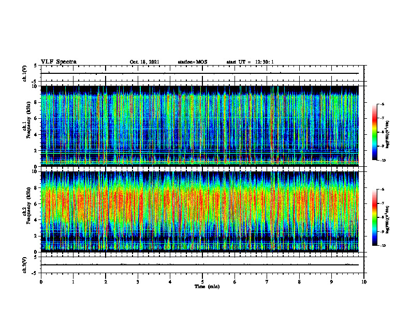
Task: Click the ch.1 spectrogram plot
Action: coord(199,126)
